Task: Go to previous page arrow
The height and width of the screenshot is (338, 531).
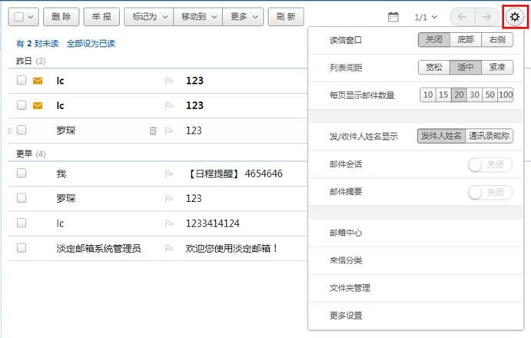Action: click(x=463, y=17)
